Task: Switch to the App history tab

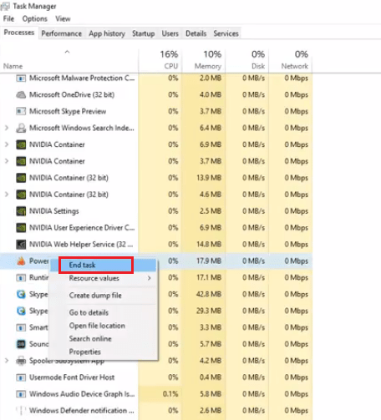Action: pos(107,33)
